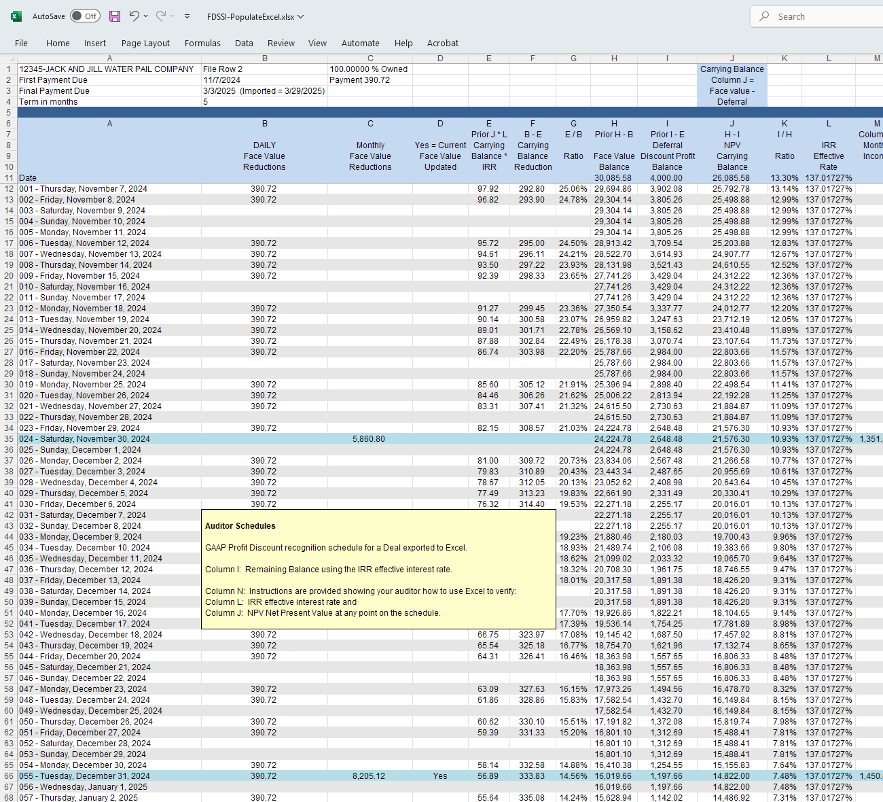Open the Automate tab
Viewport: 883px width, 802px height.
click(x=361, y=43)
